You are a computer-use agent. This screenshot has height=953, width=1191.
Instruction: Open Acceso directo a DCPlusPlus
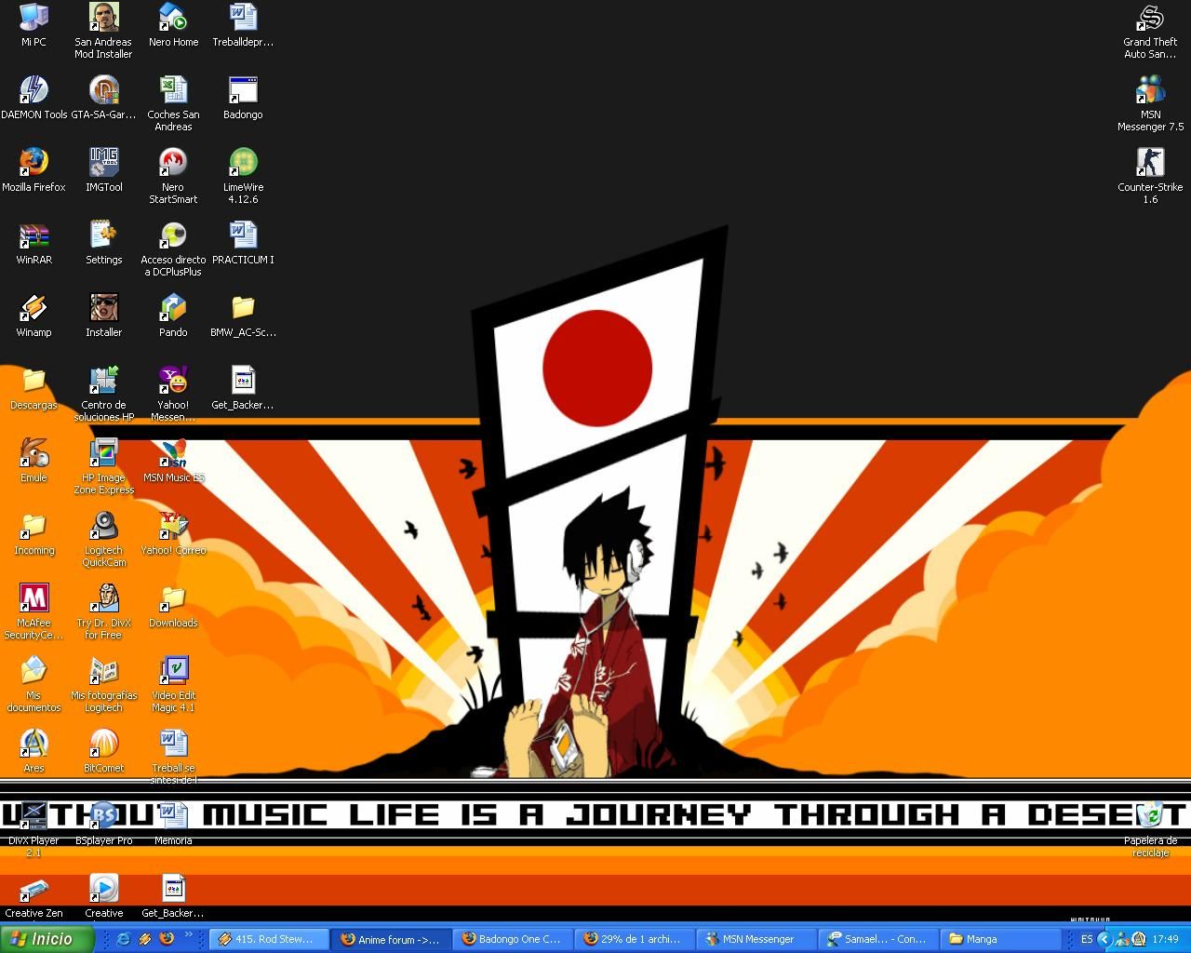pos(173,248)
